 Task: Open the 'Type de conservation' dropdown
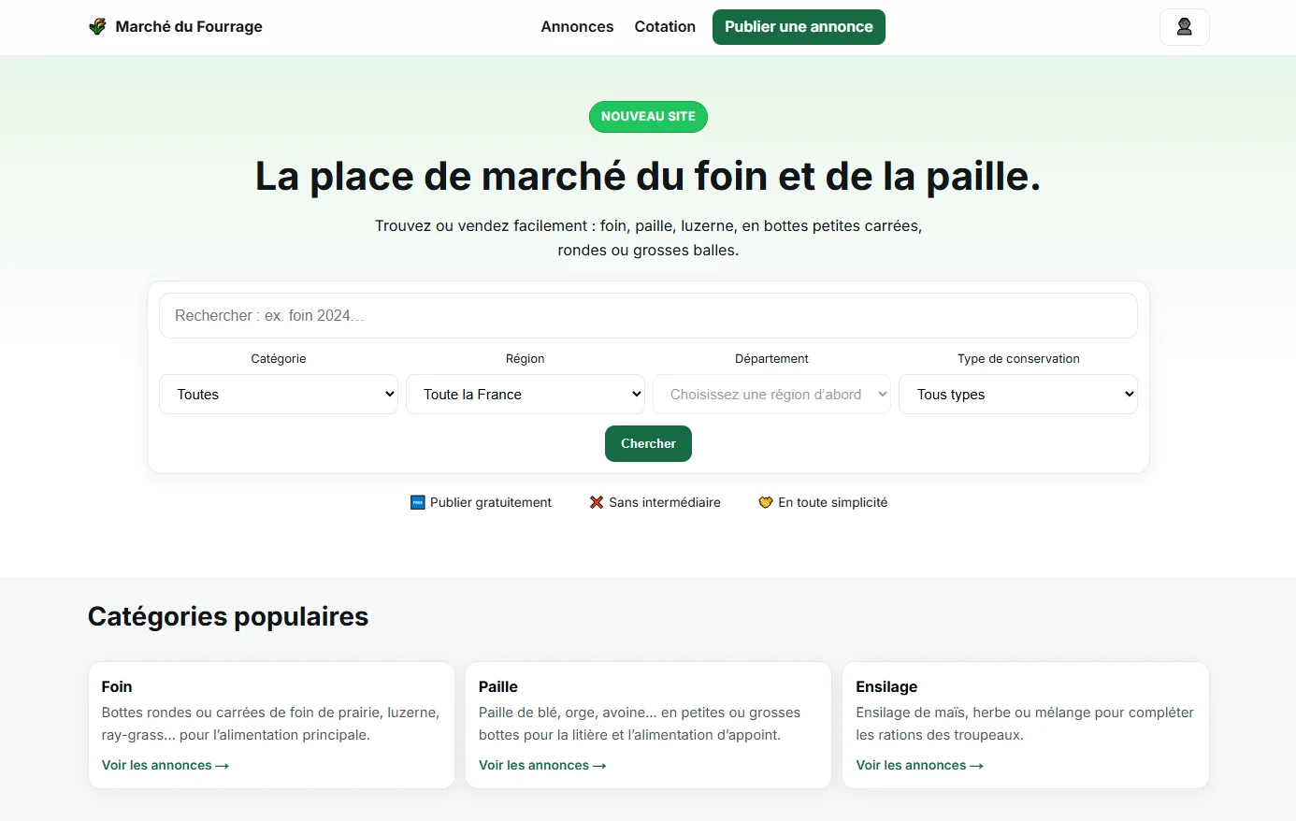click(1018, 394)
